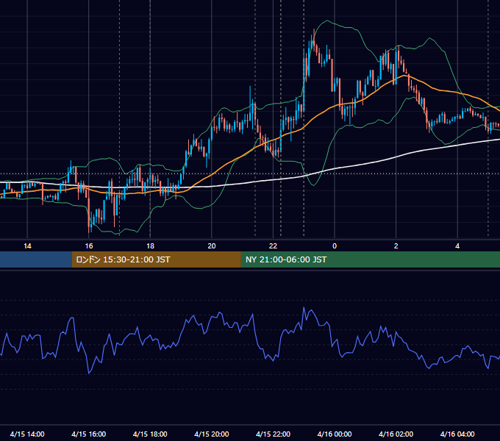Click the 14 hour label on price chart axis
The image size is (500, 441).
coord(27,246)
